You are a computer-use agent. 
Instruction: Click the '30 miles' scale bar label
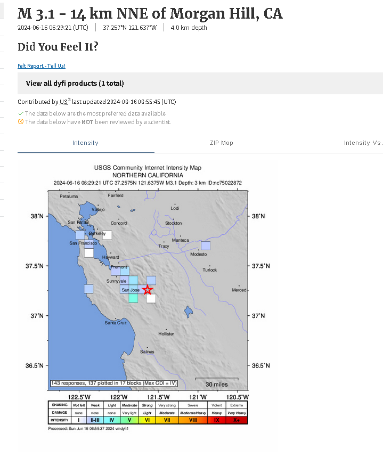coord(216,385)
